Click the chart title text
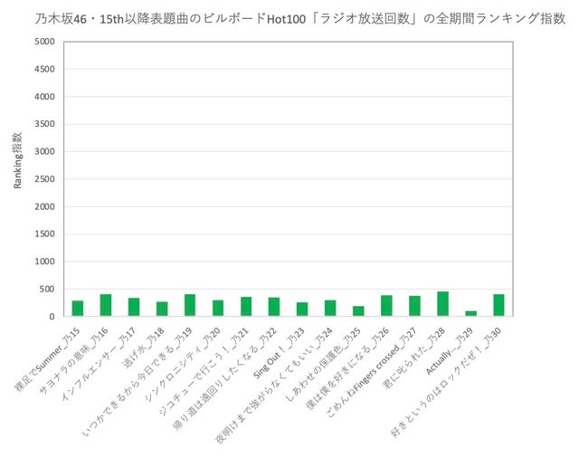This screenshot has width=579, height=467. pos(299,18)
